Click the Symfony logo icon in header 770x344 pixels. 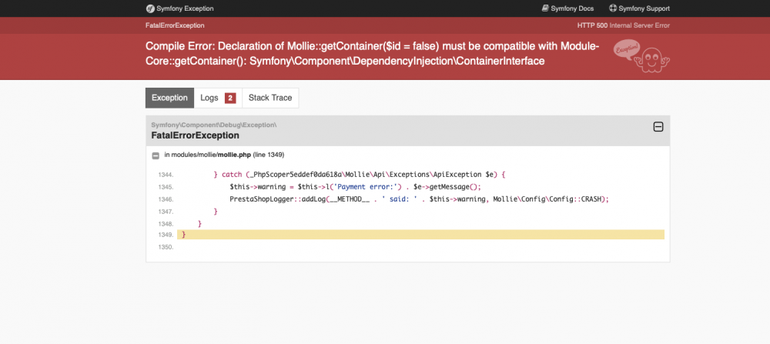pos(150,8)
